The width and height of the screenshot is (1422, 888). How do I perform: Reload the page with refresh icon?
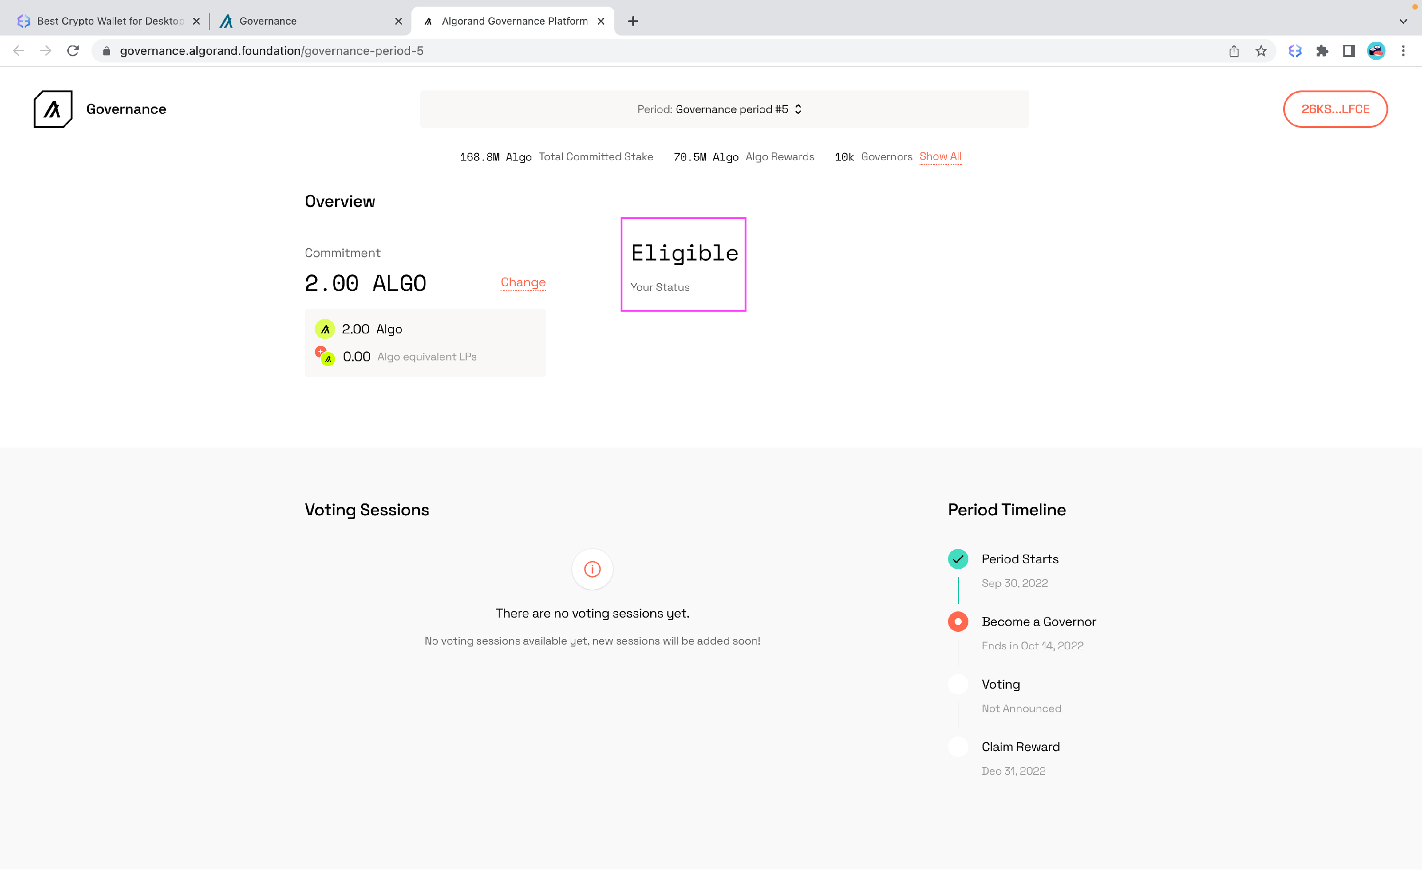point(73,51)
